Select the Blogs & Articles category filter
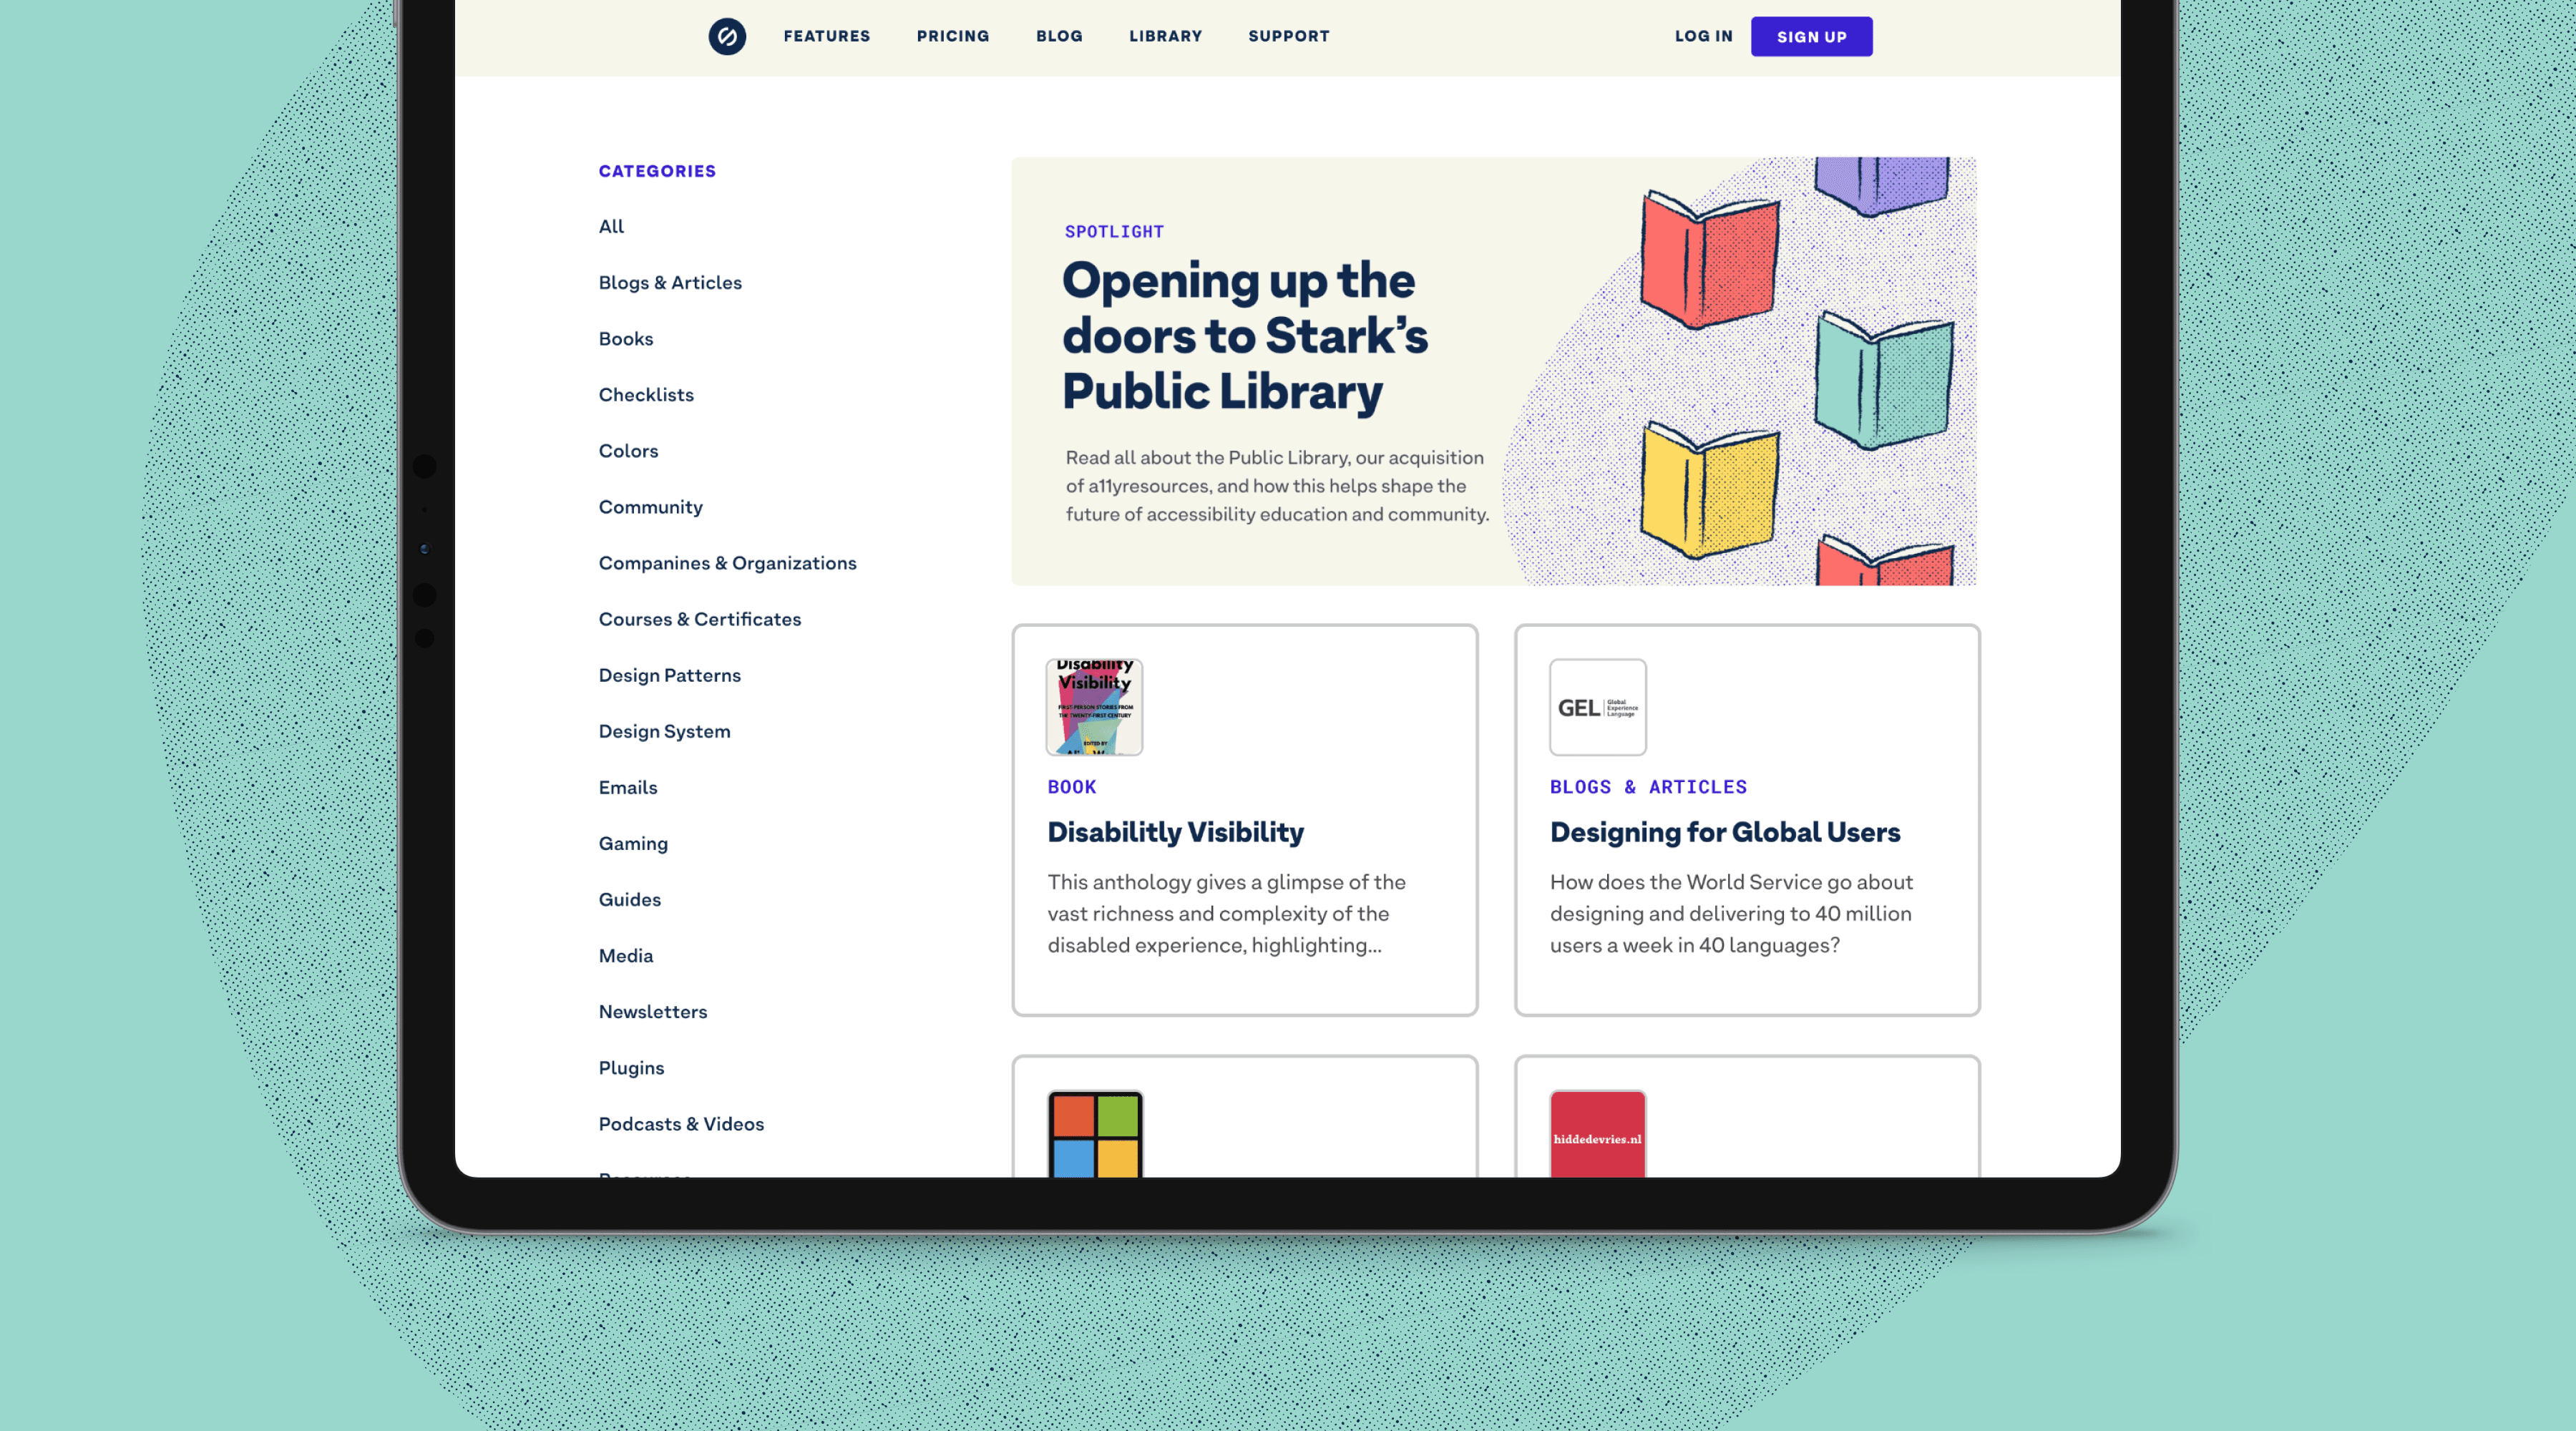The height and width of the screenshot is (1431, 2576). (670, 282)
